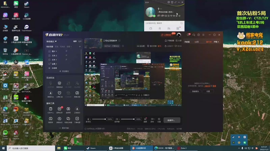Open TeamViewer desktop icon
Image resolution: width=270 pixels, height=151 pixels.
pyautogui.click(x=27, y=28)
